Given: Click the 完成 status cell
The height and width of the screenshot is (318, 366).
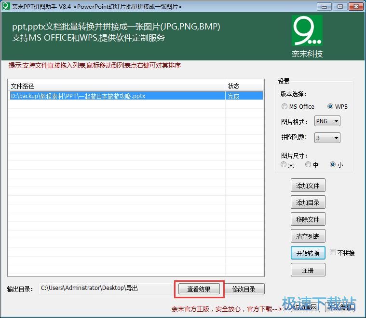Looking at the screenshot, I should click(x=244, y=96).
